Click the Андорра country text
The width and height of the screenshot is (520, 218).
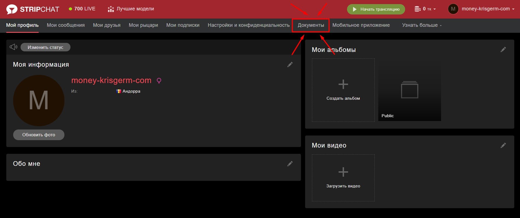131,91
